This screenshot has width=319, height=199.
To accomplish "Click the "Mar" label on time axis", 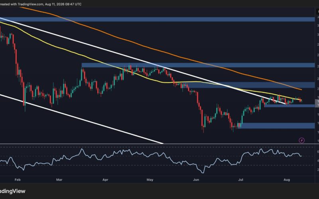I will pos(59,180).
